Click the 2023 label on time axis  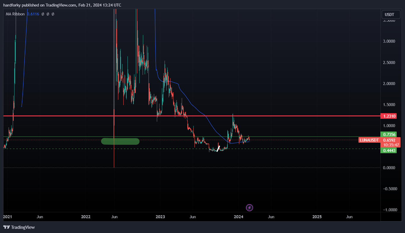pyautogui.click(x=160, y=217)
